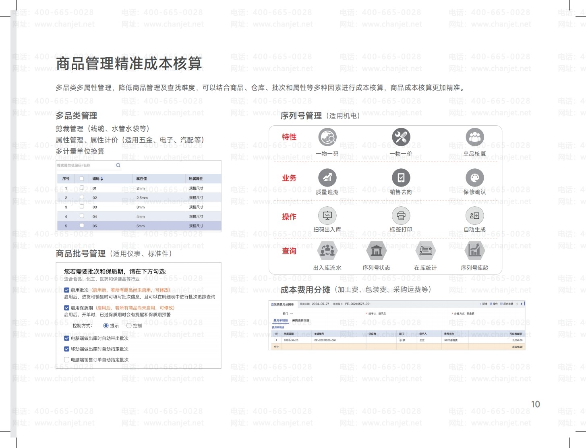Open the 操作 toolbar item
586x448 pixels.
494,304
